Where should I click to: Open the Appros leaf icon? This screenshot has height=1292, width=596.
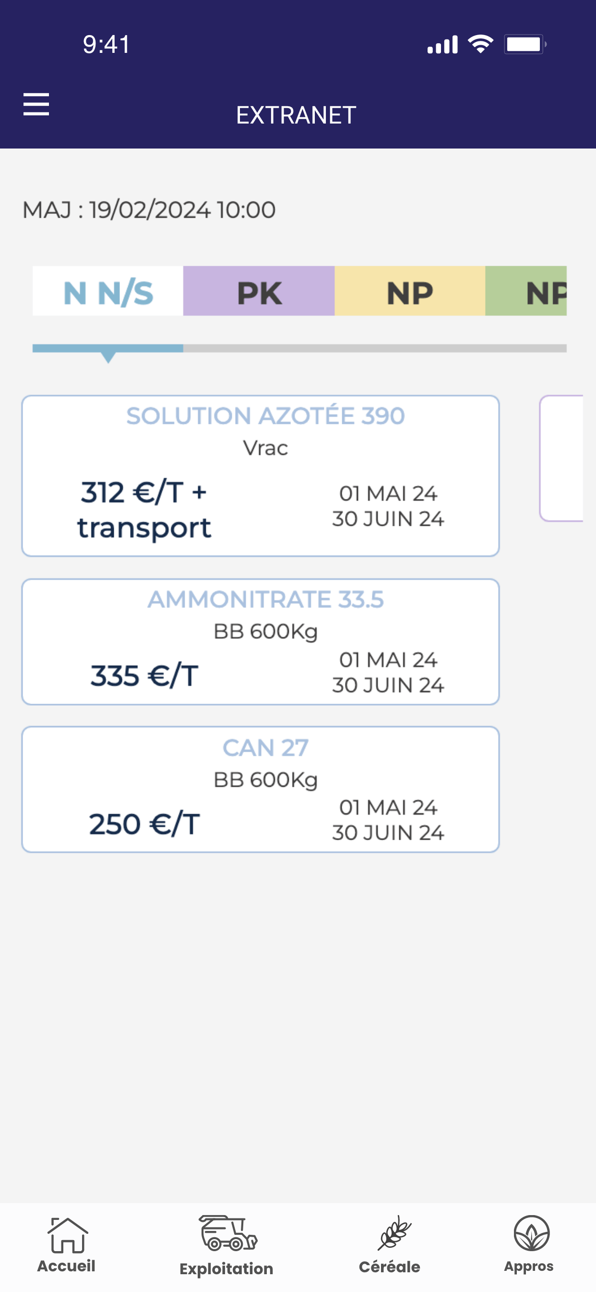tap(531, 1234)
